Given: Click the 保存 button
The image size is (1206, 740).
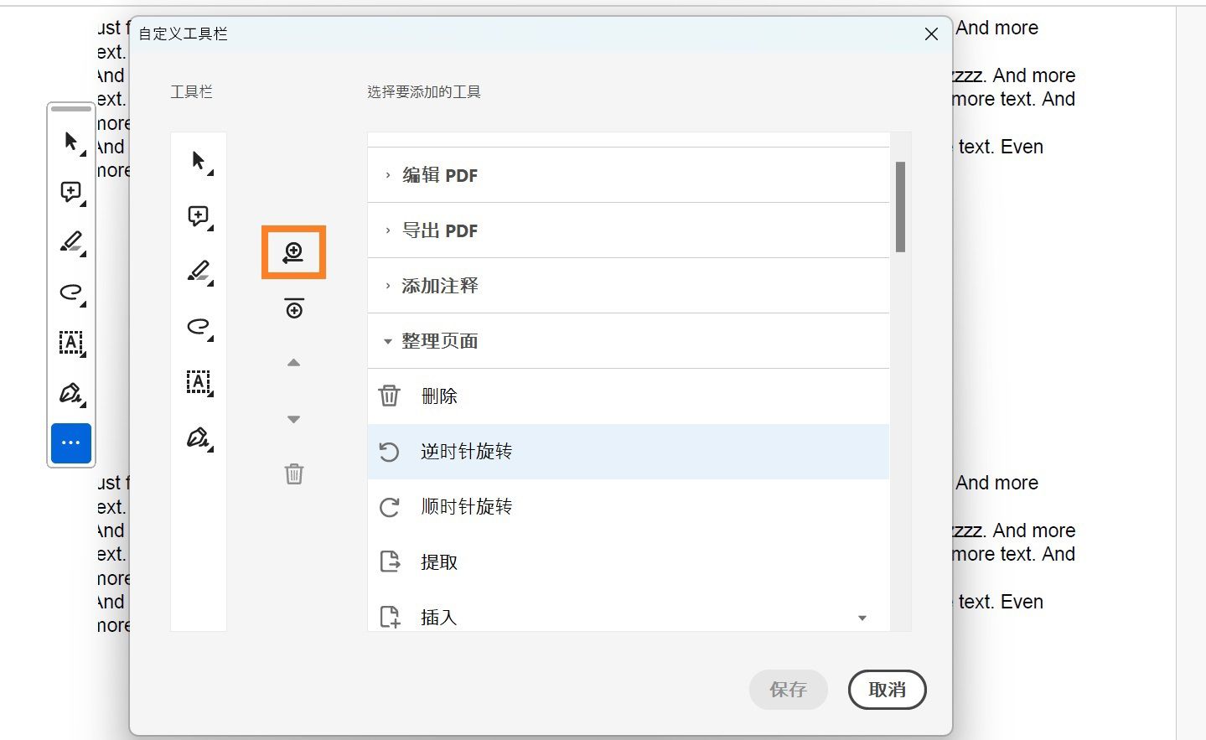Looking at the screenshot, I should 788,690.
